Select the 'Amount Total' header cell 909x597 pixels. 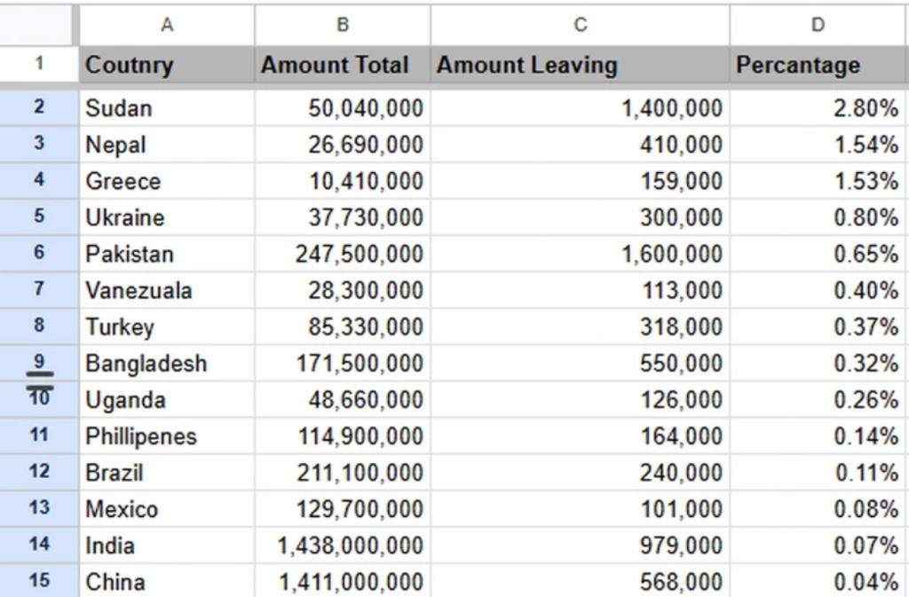pos(343,66)
